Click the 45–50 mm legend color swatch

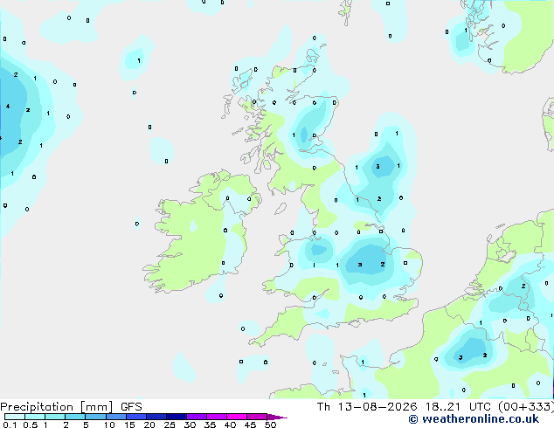point(257,417)
